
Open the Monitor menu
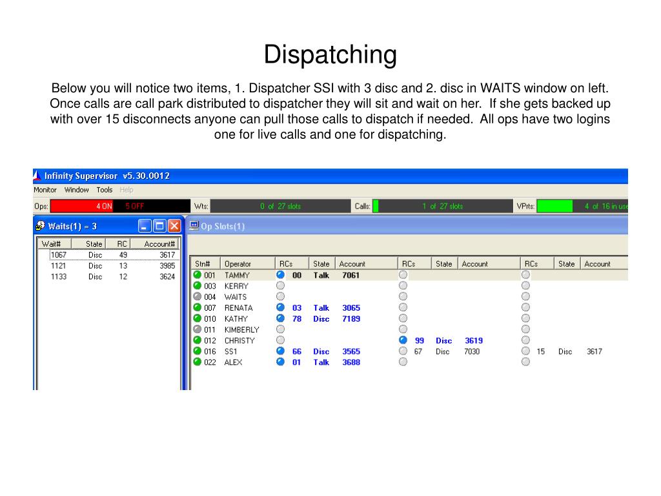pyautogui.click(x=45, y=190)
